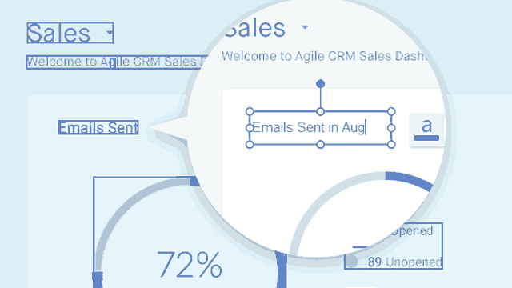The height and width of the screenshot is (288, 512).
Task: Click the top-left resize handle of text box
Action: point(250,112)
